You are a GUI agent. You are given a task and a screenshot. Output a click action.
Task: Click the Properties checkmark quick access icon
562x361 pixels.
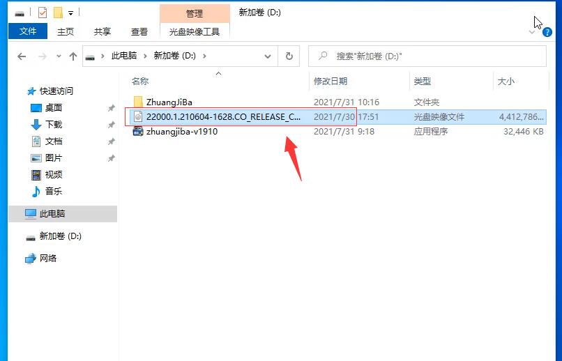point(43,13)
